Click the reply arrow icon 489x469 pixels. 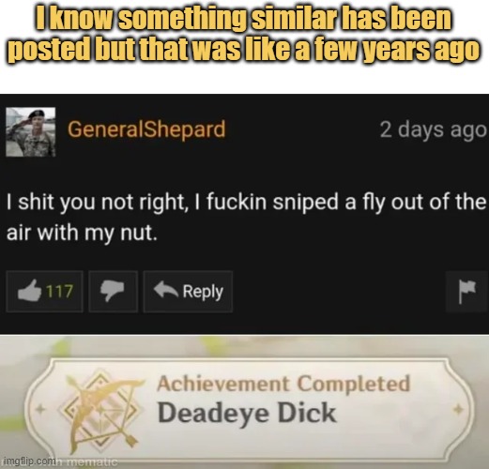tap(166, 290)
